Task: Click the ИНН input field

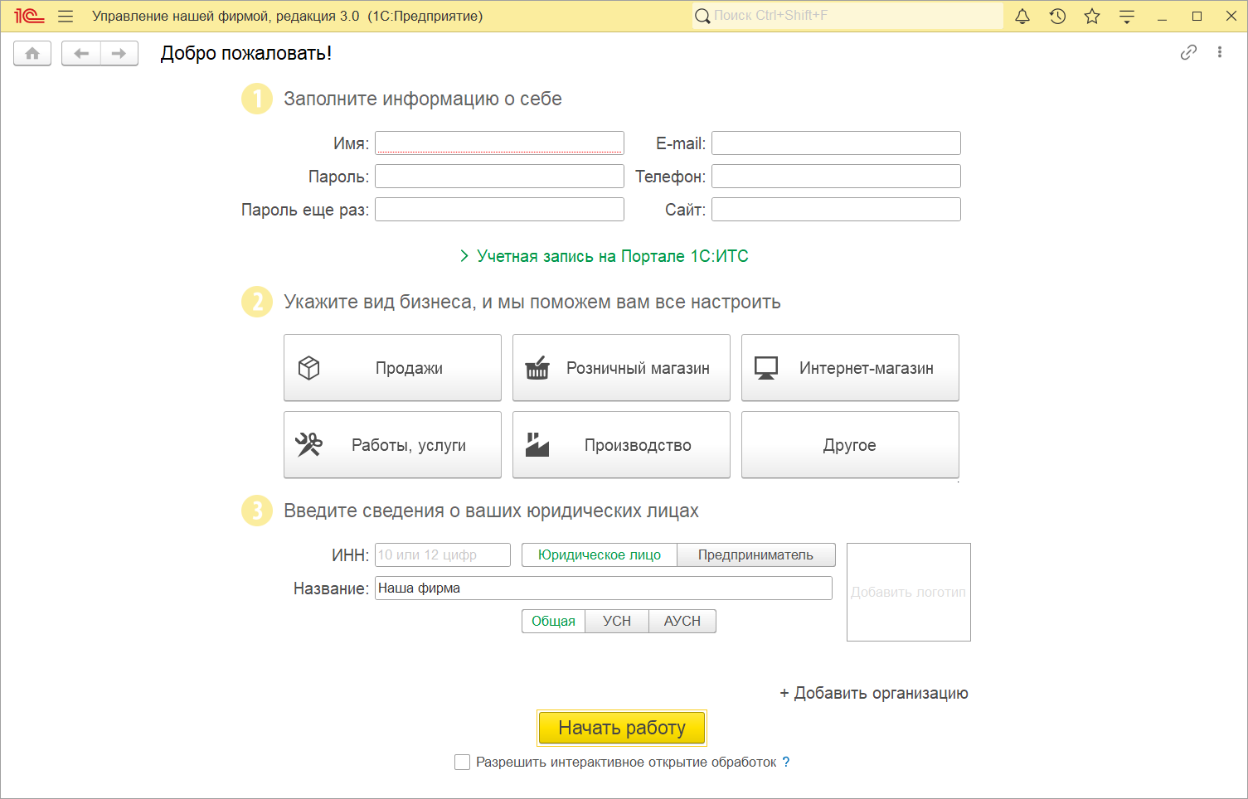Action: click(443, 554)
